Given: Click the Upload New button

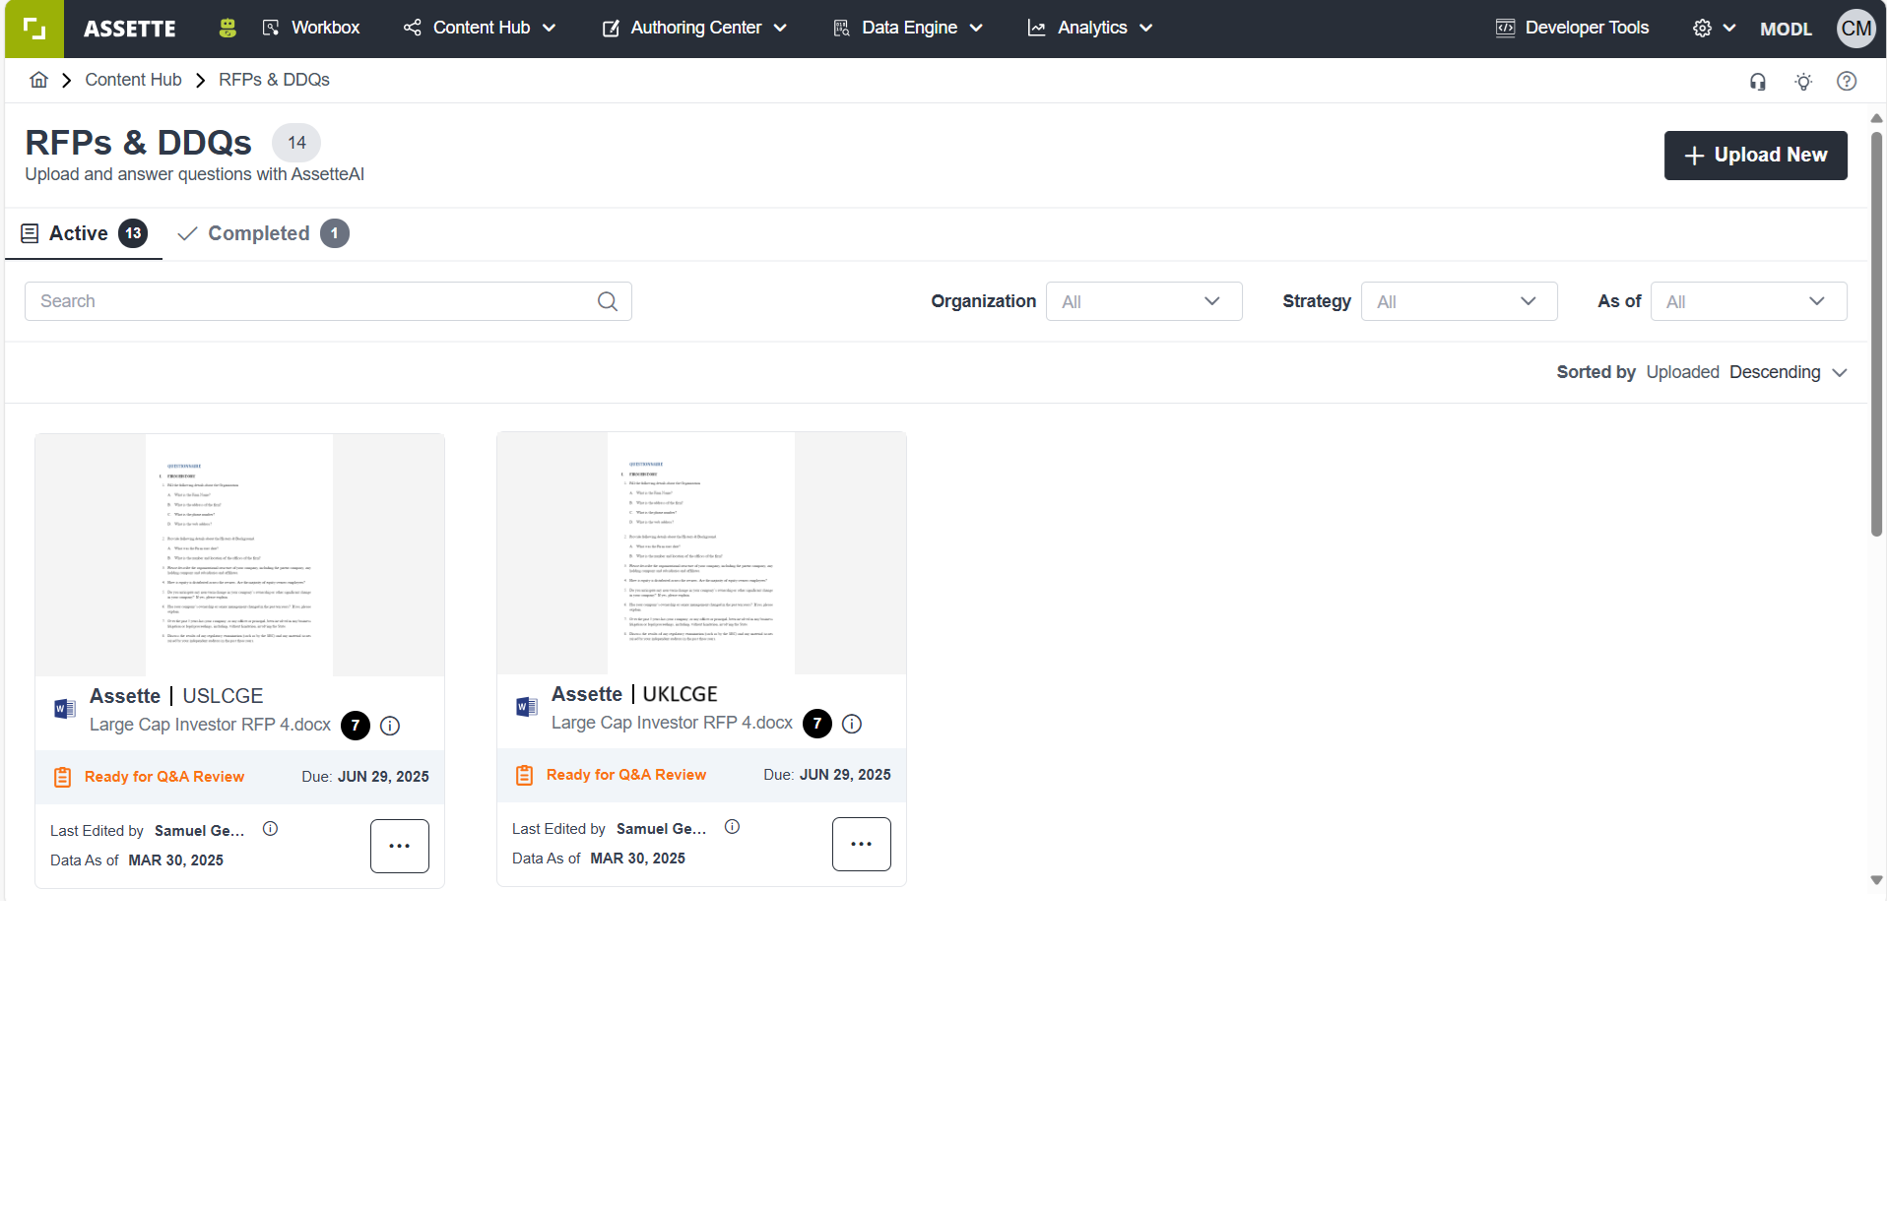Looking at the screenshot, I should [x=1755, y=156].
